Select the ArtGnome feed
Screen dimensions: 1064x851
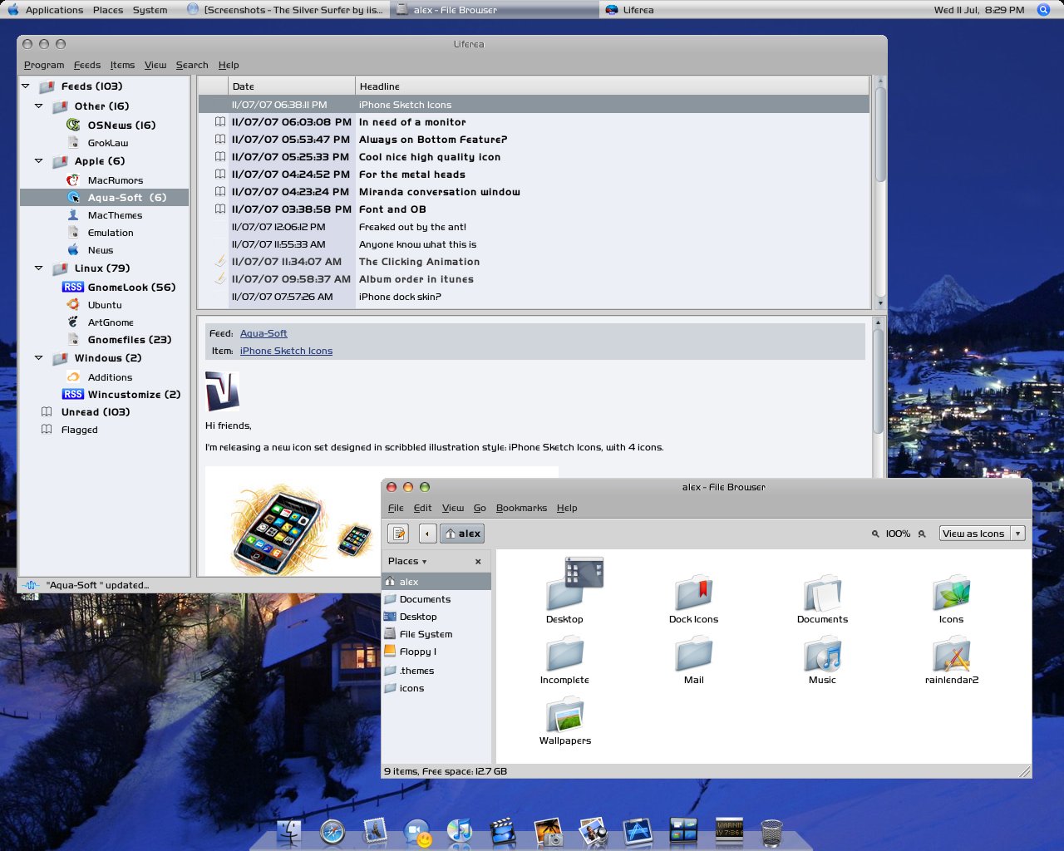click(111, 322)
